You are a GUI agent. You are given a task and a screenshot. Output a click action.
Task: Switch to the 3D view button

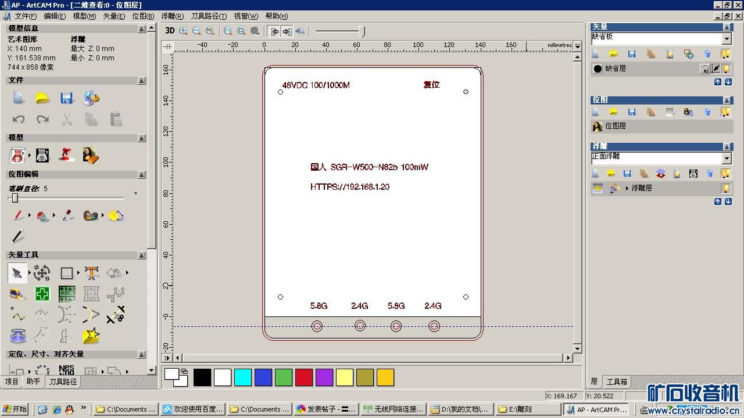point(170,31)
